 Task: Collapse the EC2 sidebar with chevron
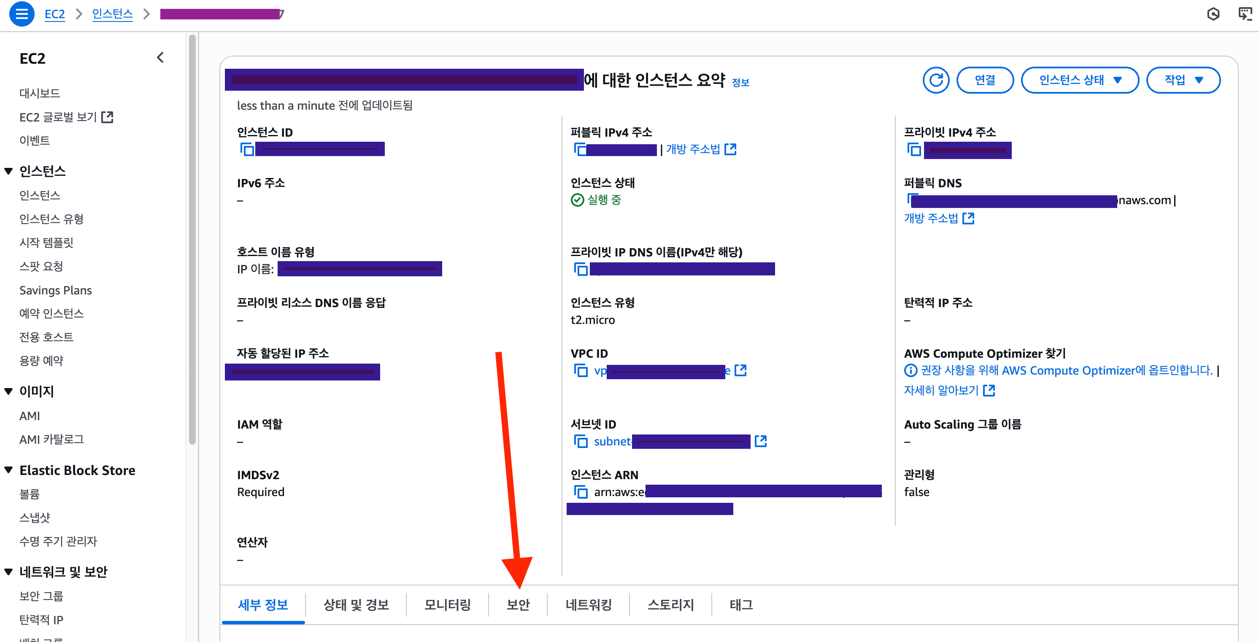tap(160, 58)
